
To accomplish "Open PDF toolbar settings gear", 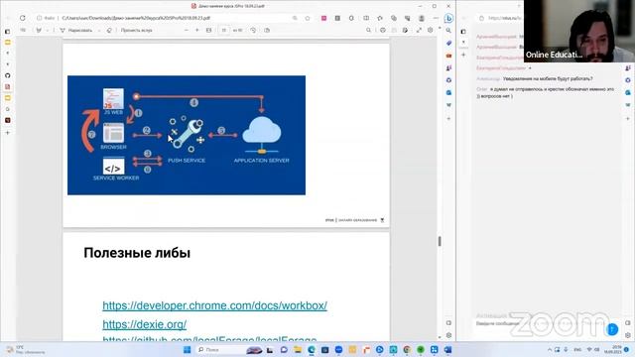I will (x=430, y=30).
